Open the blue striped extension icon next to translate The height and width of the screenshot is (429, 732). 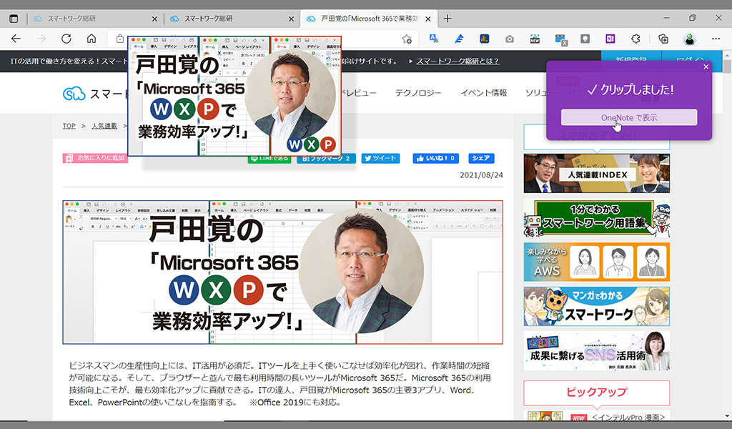coord(460,39)
